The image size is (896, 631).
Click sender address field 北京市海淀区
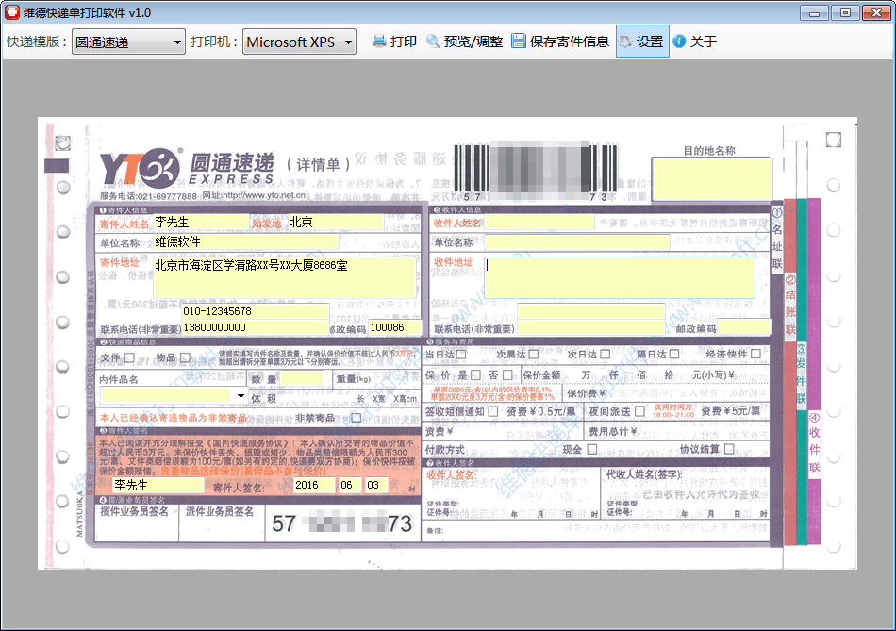click(x=285, y=276)
